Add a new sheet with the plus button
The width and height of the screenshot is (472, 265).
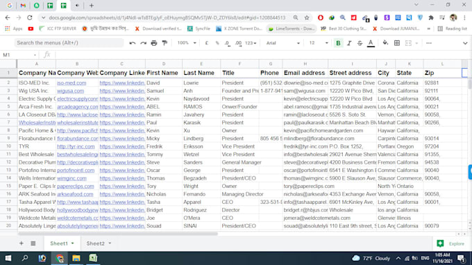point(22,243)
